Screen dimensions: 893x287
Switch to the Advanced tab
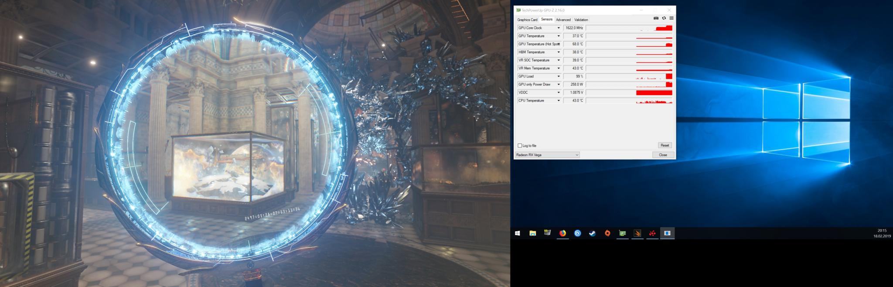pos(563,20)
